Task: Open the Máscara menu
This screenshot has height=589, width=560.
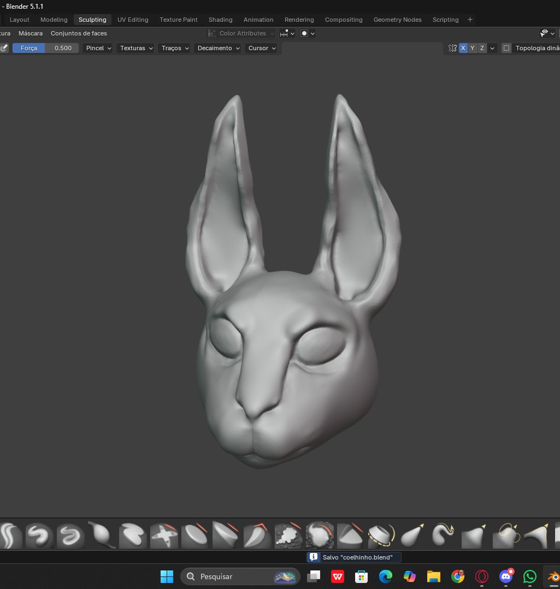Action: tap(31, 33)
